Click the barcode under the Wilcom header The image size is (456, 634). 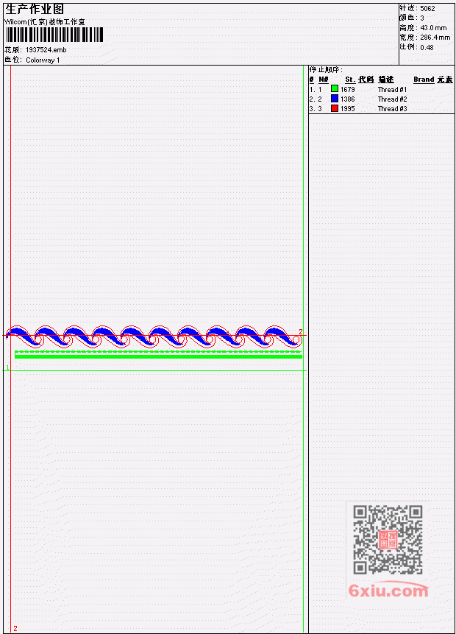[54, 35]
